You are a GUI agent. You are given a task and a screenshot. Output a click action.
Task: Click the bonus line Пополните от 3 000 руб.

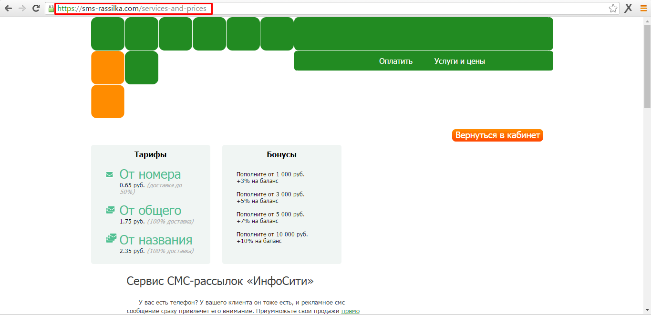[270, 194]
